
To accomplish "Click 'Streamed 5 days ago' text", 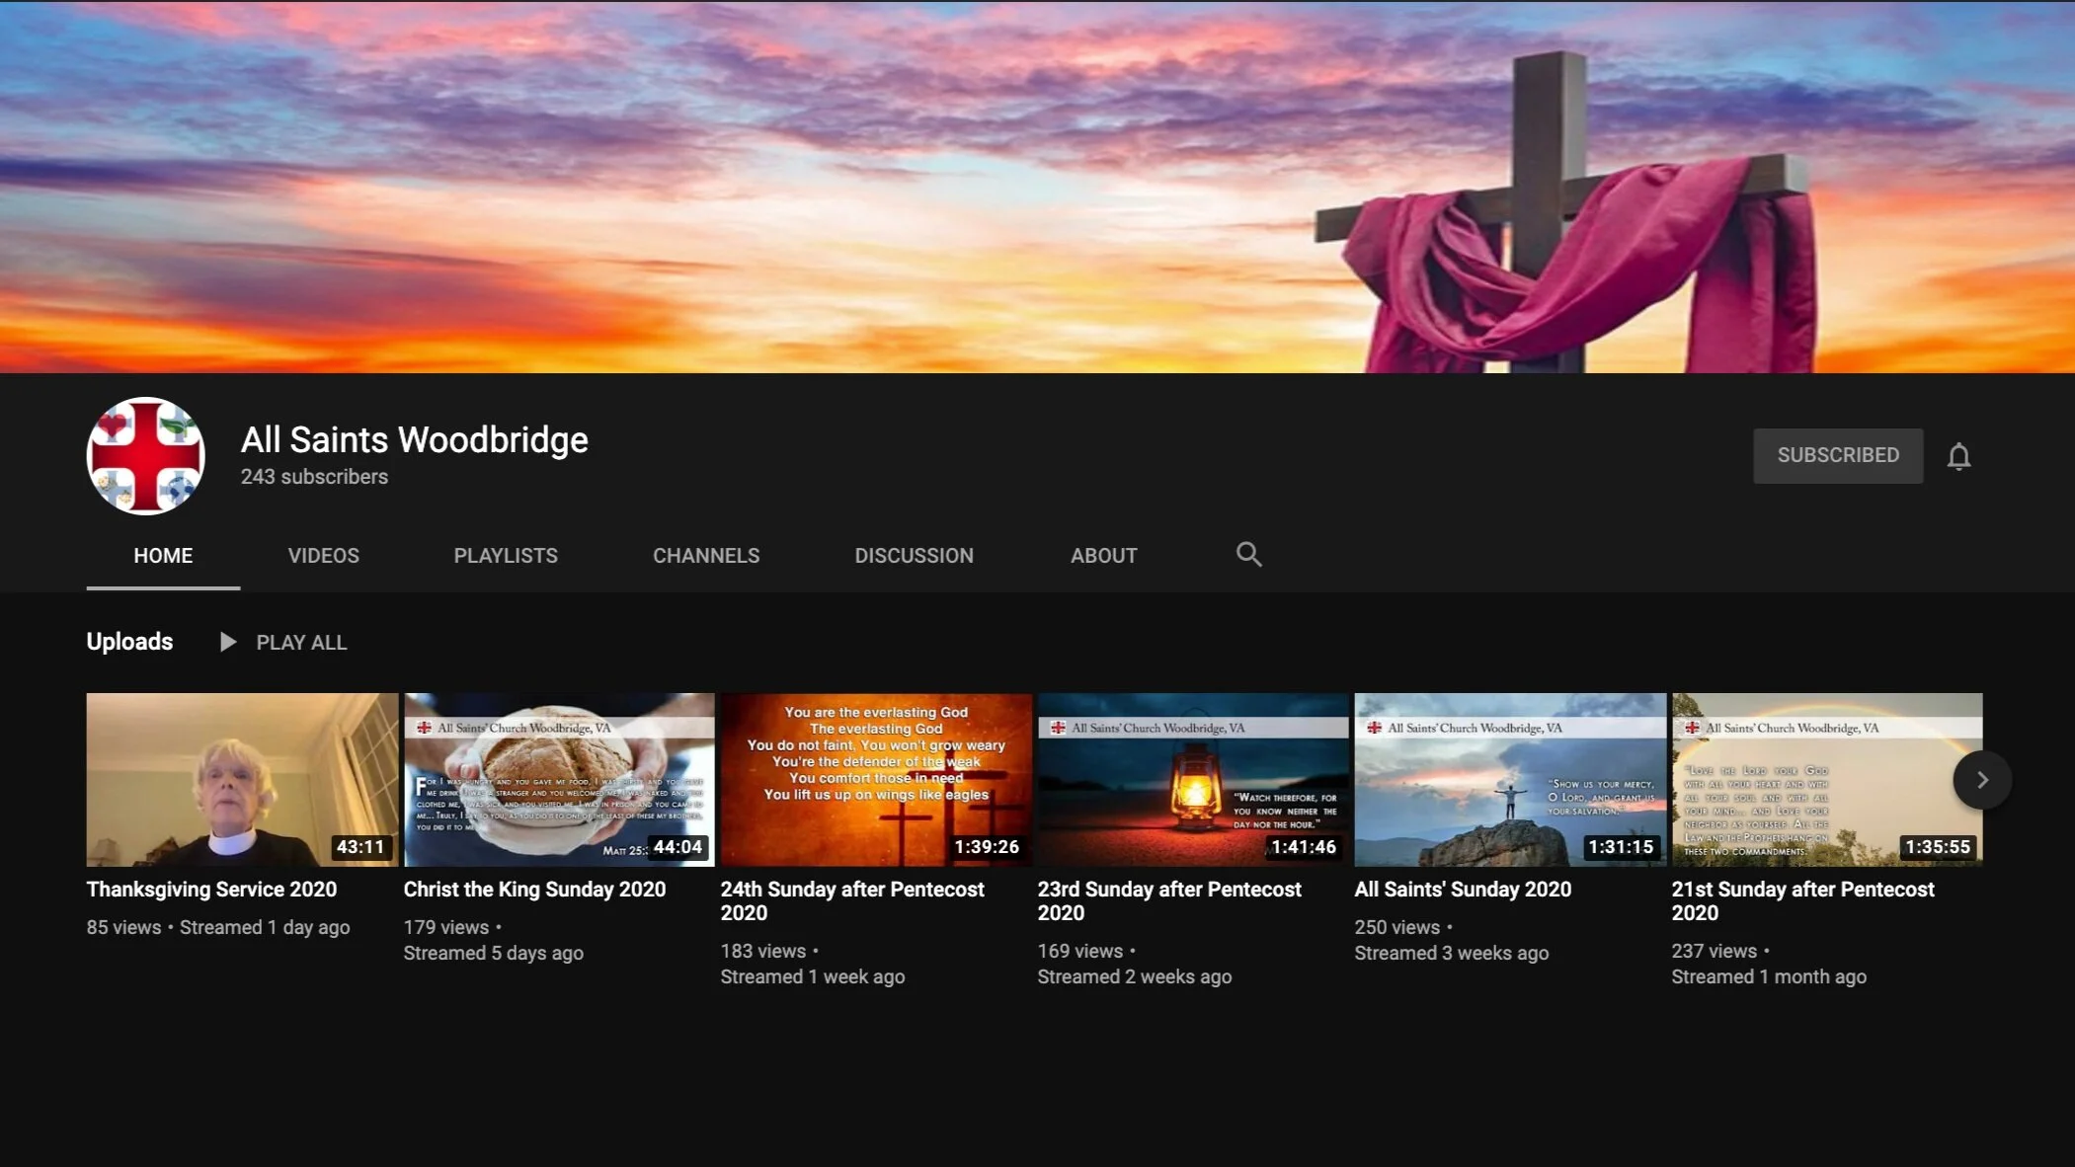I will (494, 954).
